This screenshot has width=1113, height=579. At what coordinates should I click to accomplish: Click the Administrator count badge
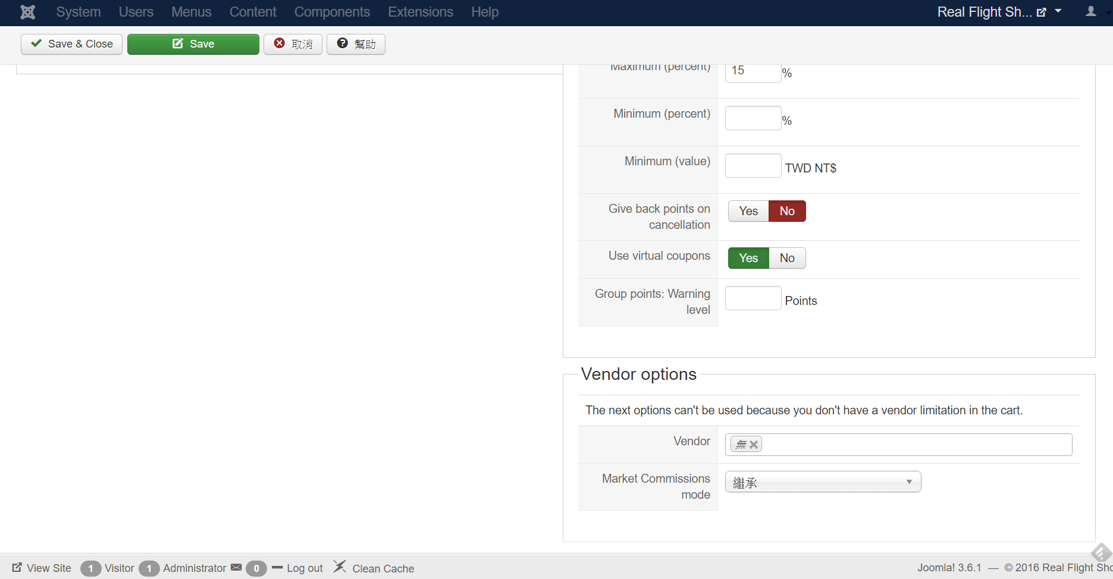tap(149, 568)
